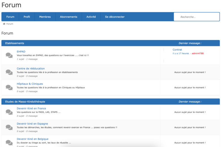Click the EHPAD description 'Vous travaillez en EHPAD'
Screen dimensions: 221x147
click(53, 55)
